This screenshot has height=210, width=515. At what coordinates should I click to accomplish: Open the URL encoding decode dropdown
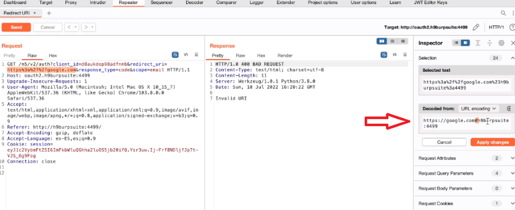click(479, 108)
